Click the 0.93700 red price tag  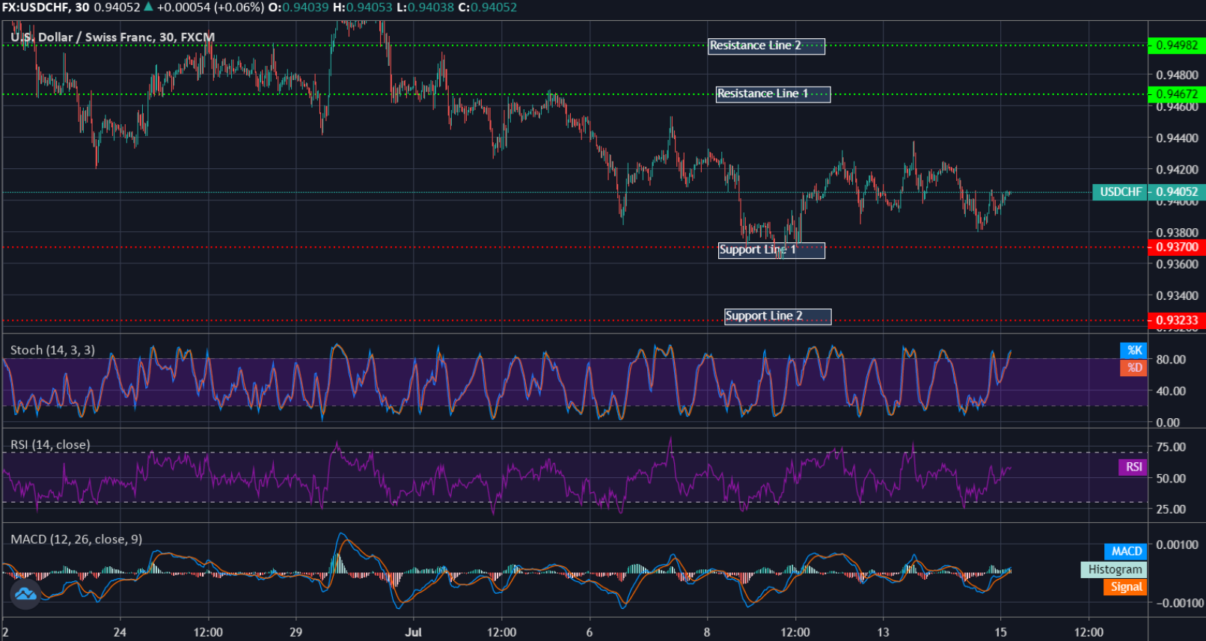click(1177, 247)
